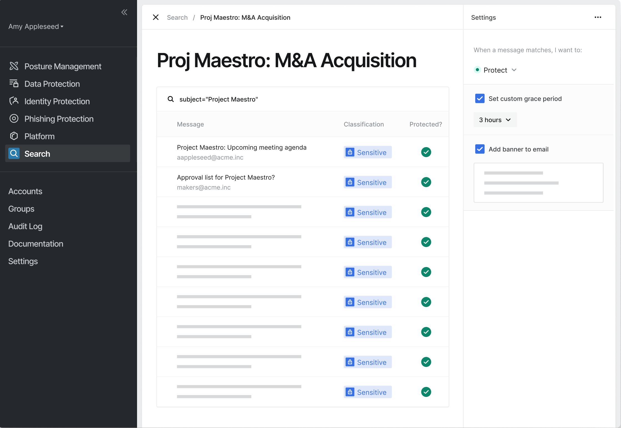This screenshot has height=428, width=621.
Task: Open the Audit Log
Action: coord(25,226)
